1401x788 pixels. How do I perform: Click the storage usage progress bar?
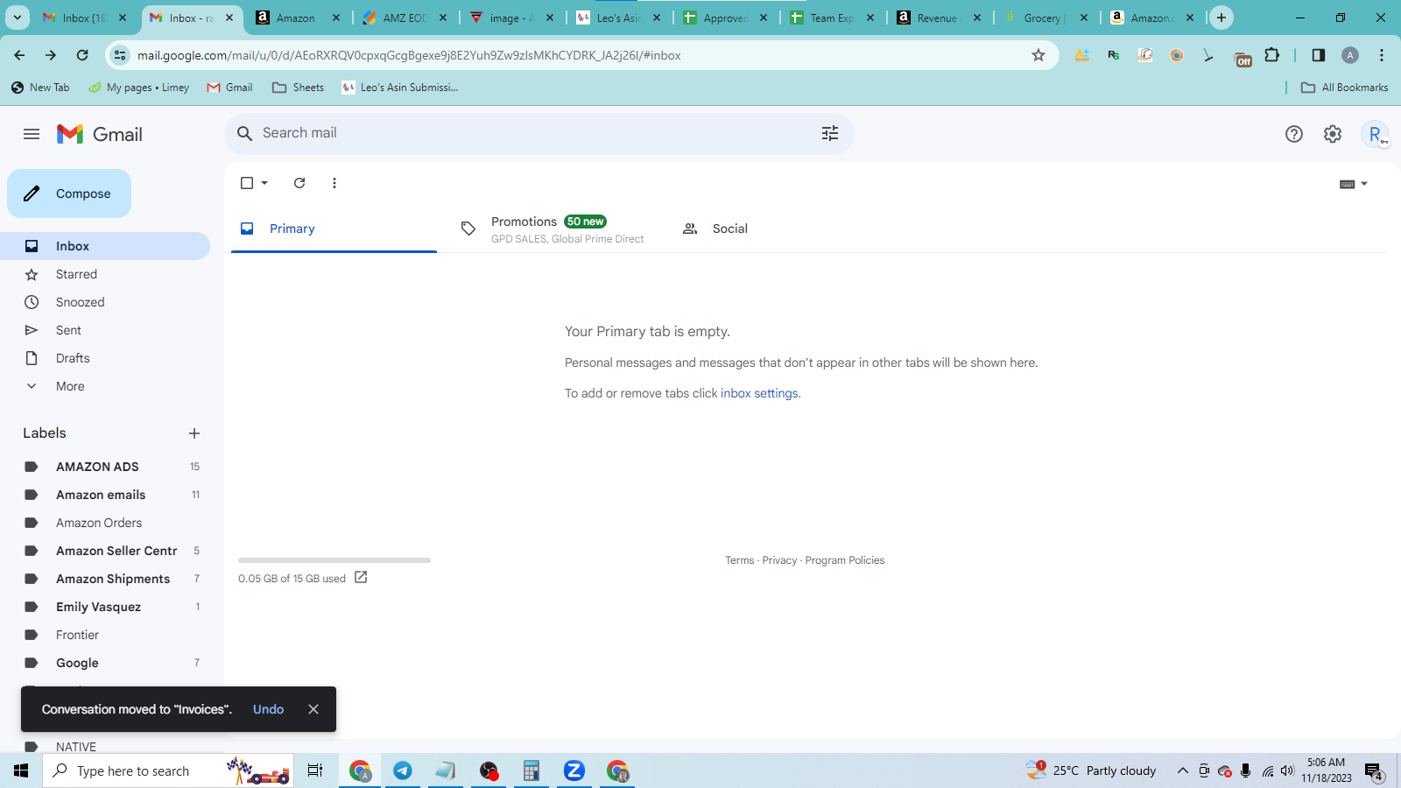coord(334,560)
